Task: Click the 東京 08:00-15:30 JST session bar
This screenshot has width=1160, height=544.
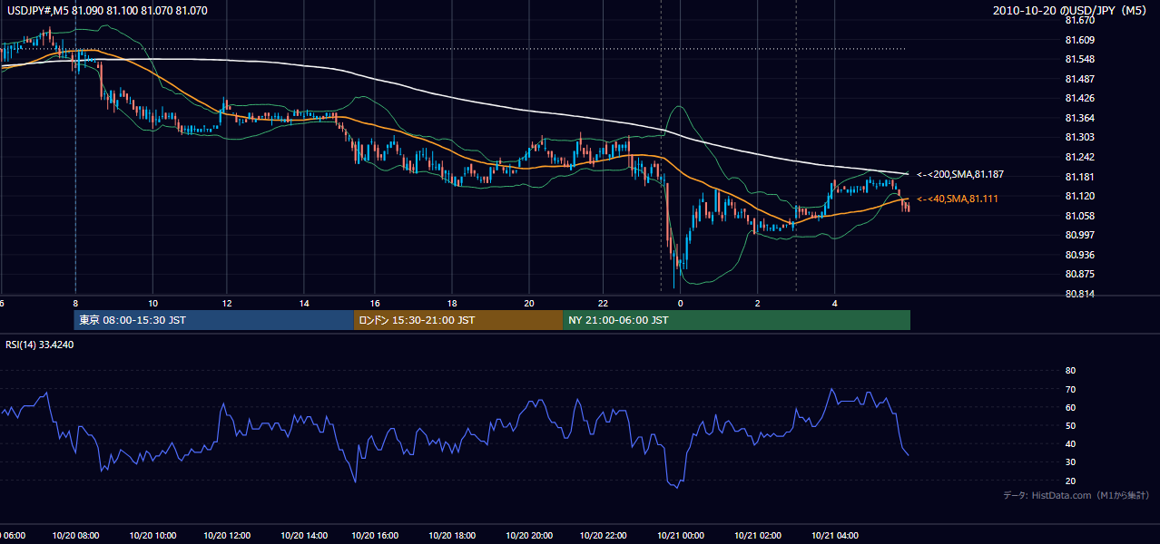Action: tap(214, 320)
